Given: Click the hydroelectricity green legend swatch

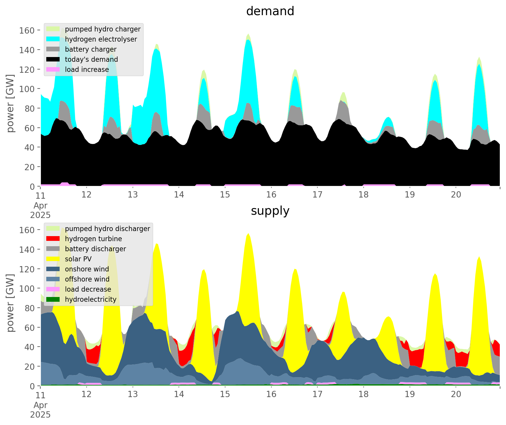Looking at the screenshot, I should point(53,299).
